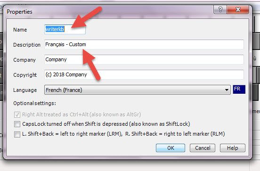
Task: Click the Description field Français - Custom
Action: 144,44
